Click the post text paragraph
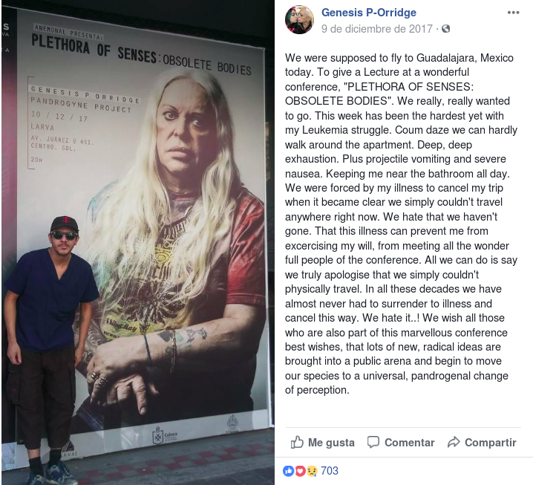This screenshot has height=485, width=533. 401,224
